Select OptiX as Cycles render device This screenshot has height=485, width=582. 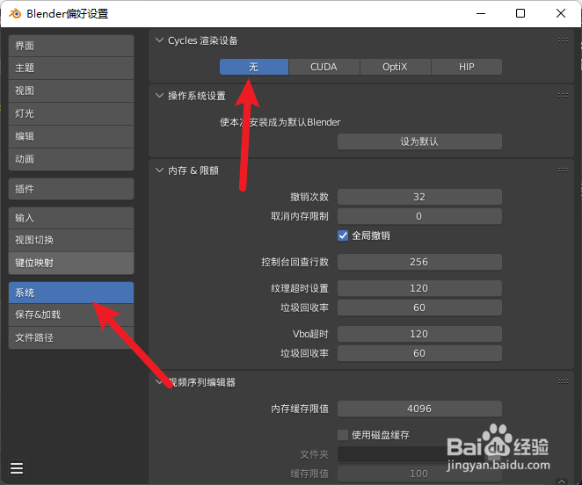[395, 67]
